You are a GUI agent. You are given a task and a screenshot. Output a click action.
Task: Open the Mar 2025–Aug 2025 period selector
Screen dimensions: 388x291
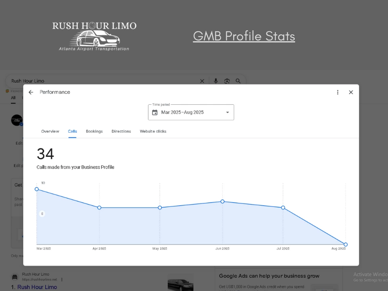pos(191,112)
